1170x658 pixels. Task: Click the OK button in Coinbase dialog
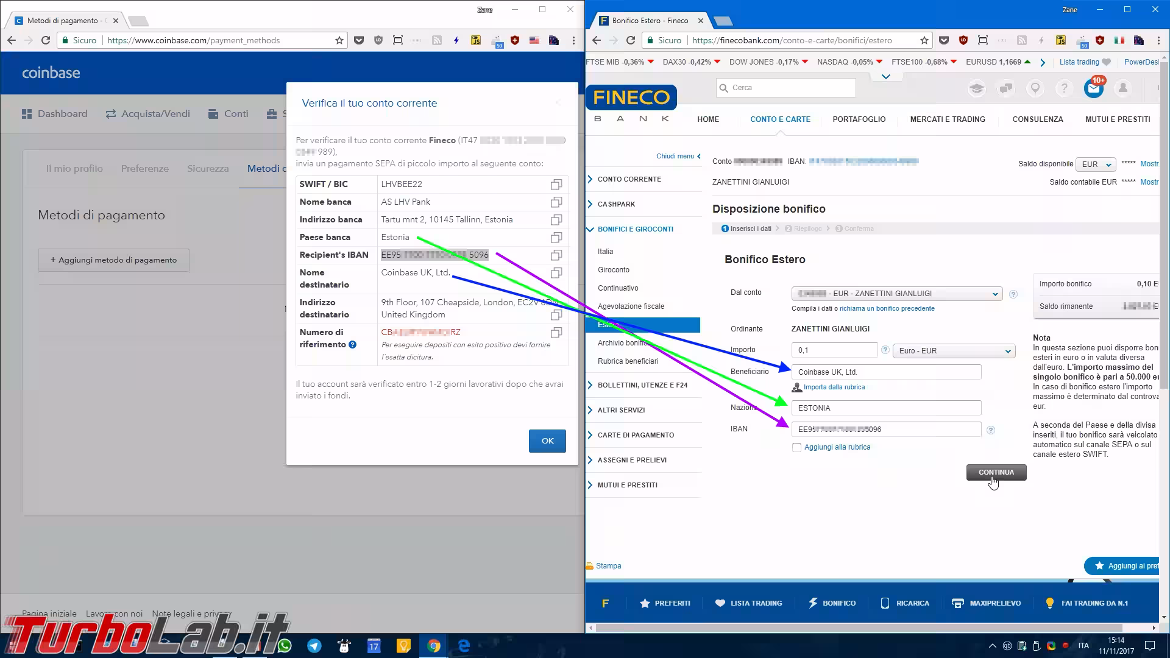(547, 441)
